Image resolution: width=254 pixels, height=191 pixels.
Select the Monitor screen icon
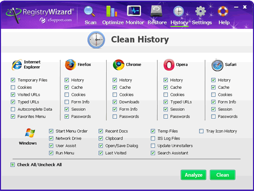(134, 11)
